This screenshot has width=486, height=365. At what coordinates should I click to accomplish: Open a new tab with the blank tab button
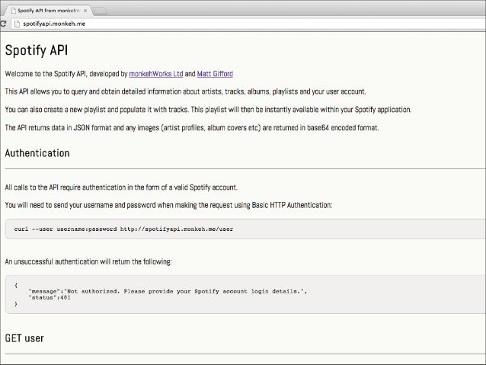pos(100,11)
